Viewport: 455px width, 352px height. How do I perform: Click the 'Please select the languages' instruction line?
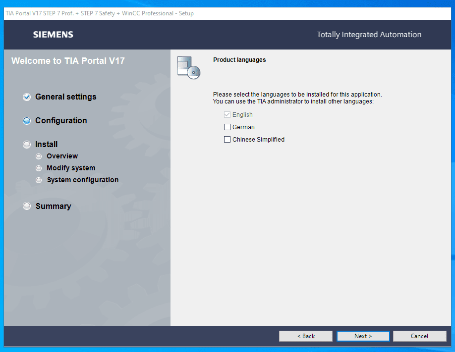click(297, 95)
